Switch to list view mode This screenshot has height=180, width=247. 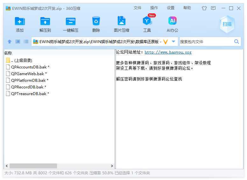pyautogui.click(x=26, y=42)
